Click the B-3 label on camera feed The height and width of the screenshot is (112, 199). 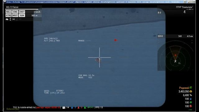160,13
